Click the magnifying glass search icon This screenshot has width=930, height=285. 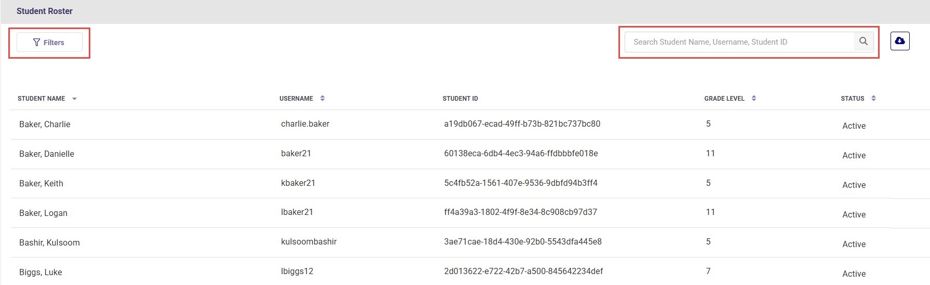click(864, 42)
